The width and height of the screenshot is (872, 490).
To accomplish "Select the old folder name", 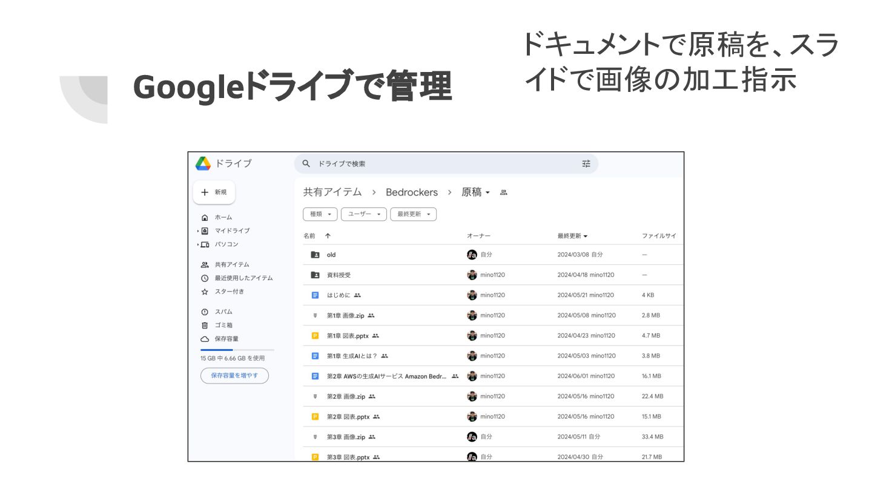I will tap(331, 255).
